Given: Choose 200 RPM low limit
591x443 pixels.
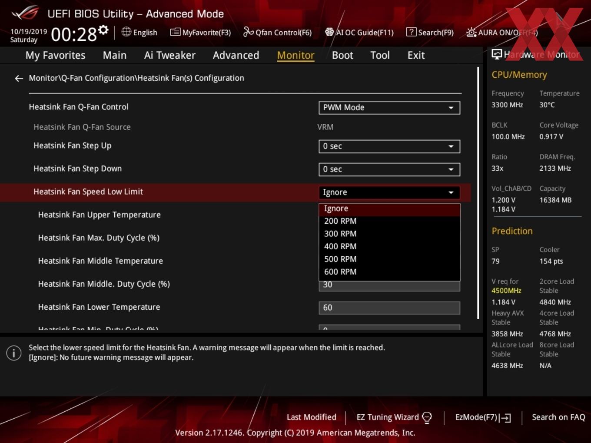Looking at the screenshot, I should 389,221.
